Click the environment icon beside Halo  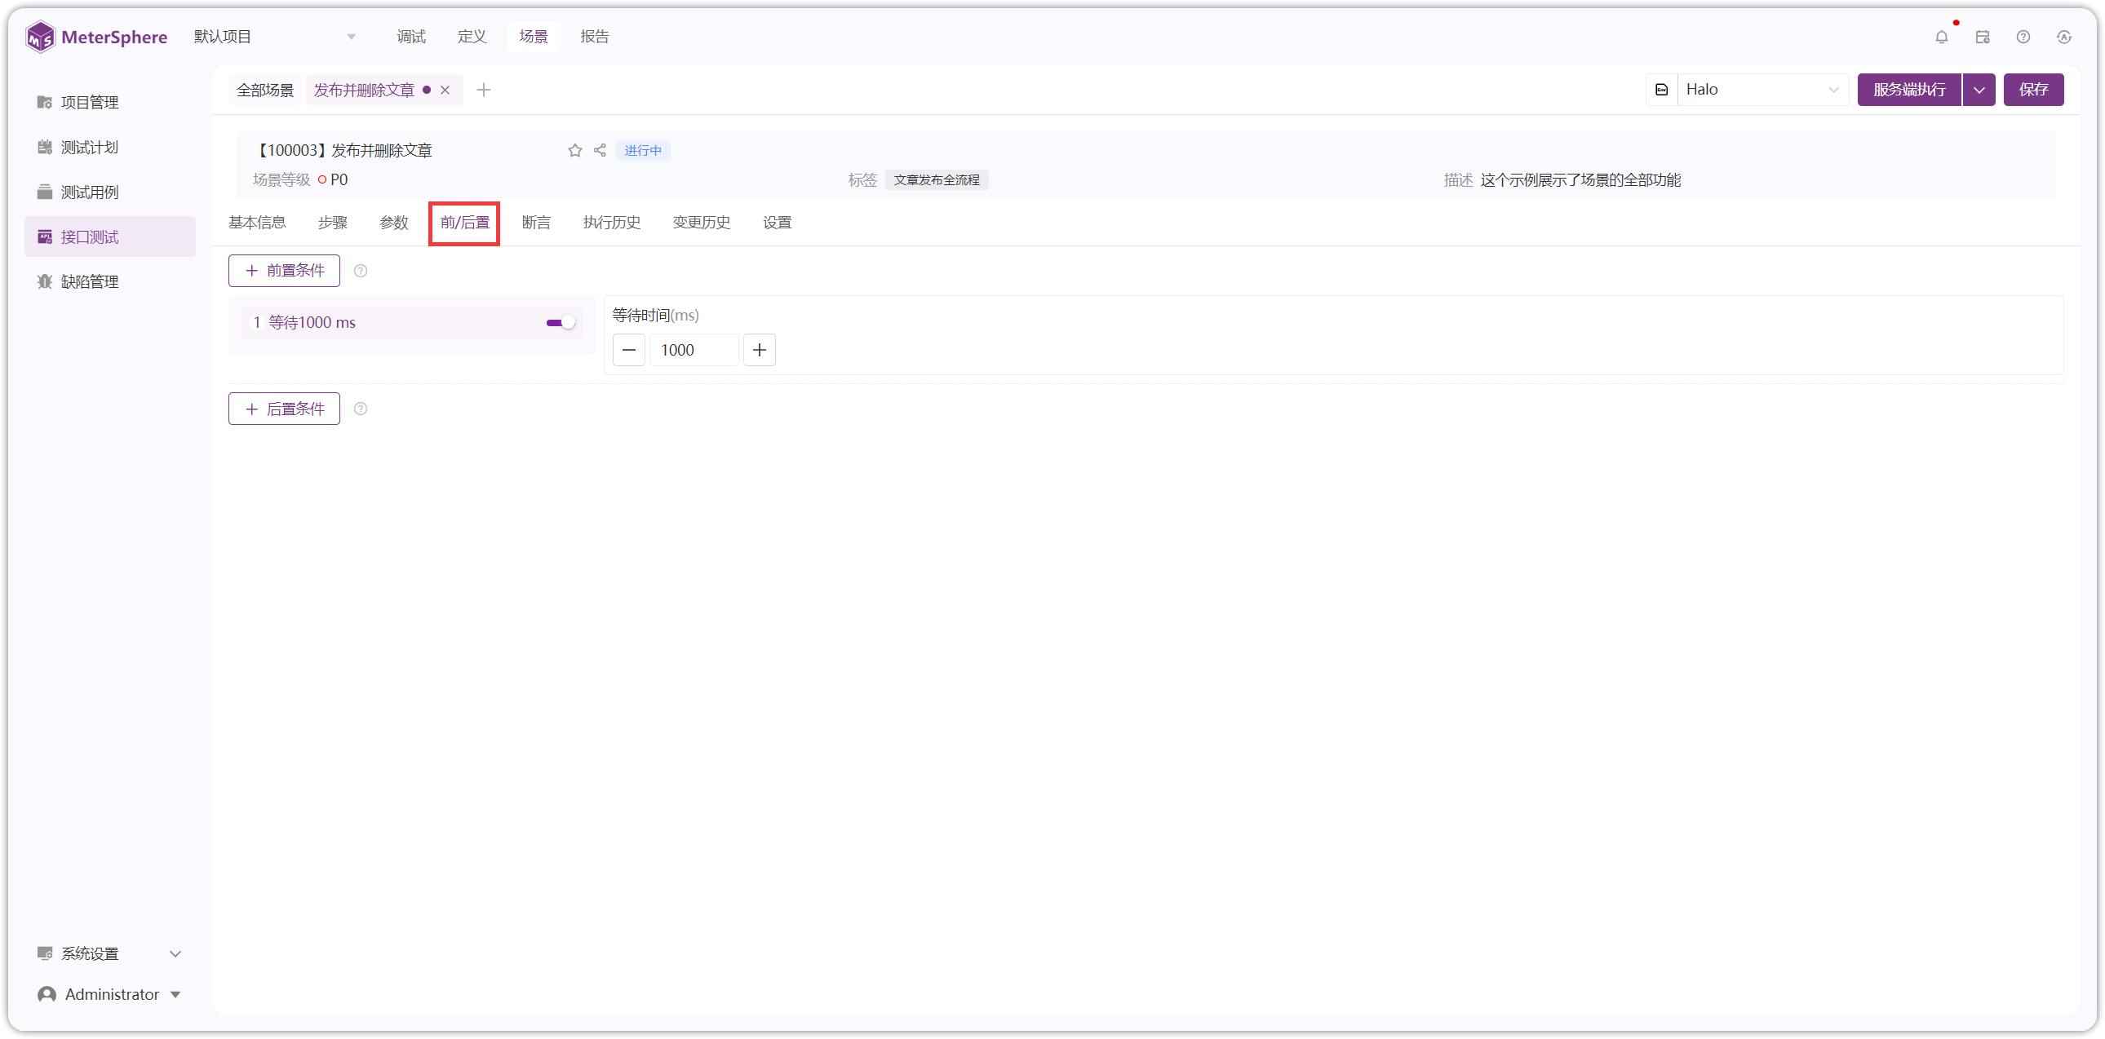click(x=1662, y=90)
